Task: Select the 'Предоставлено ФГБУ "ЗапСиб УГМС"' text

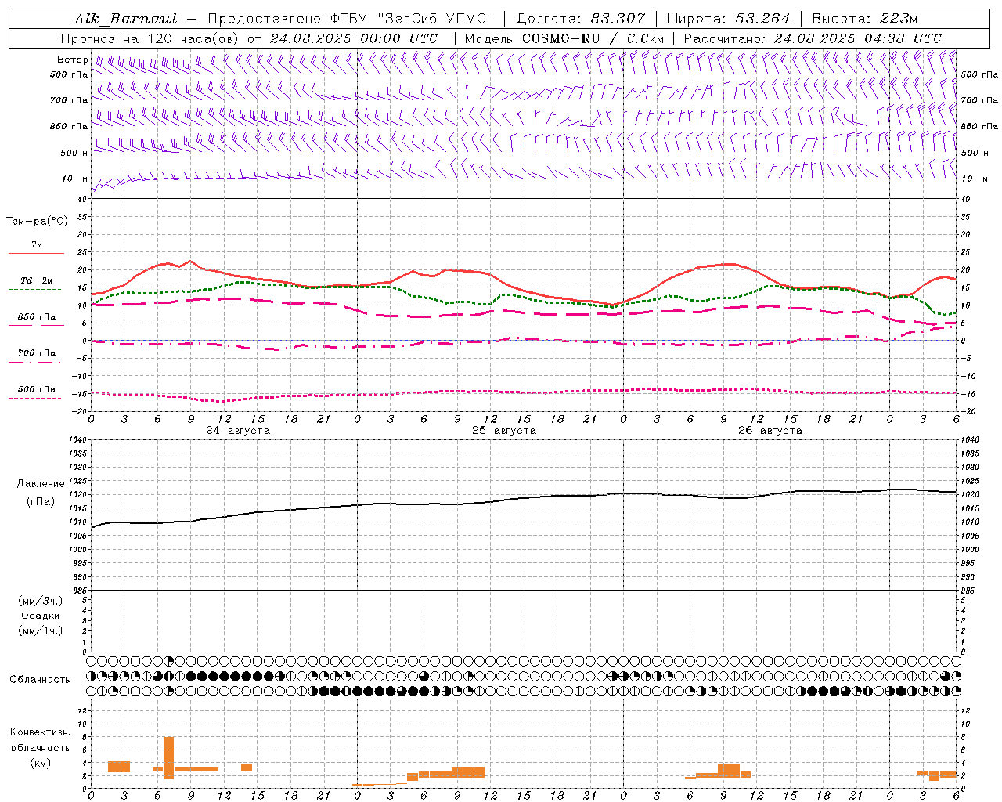Action: [x=352, y=19]
